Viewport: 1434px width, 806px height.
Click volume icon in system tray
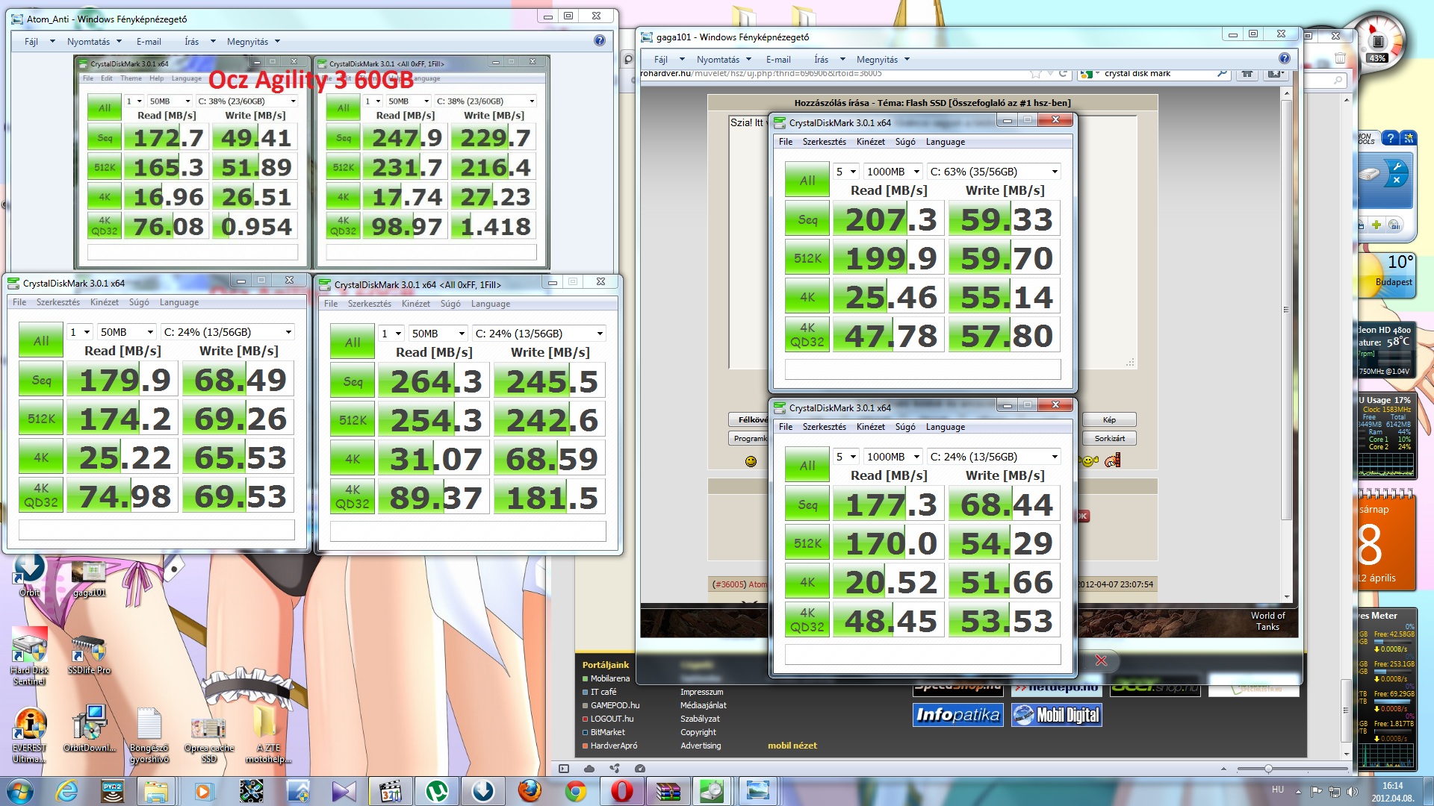[x=1351, y=791]
